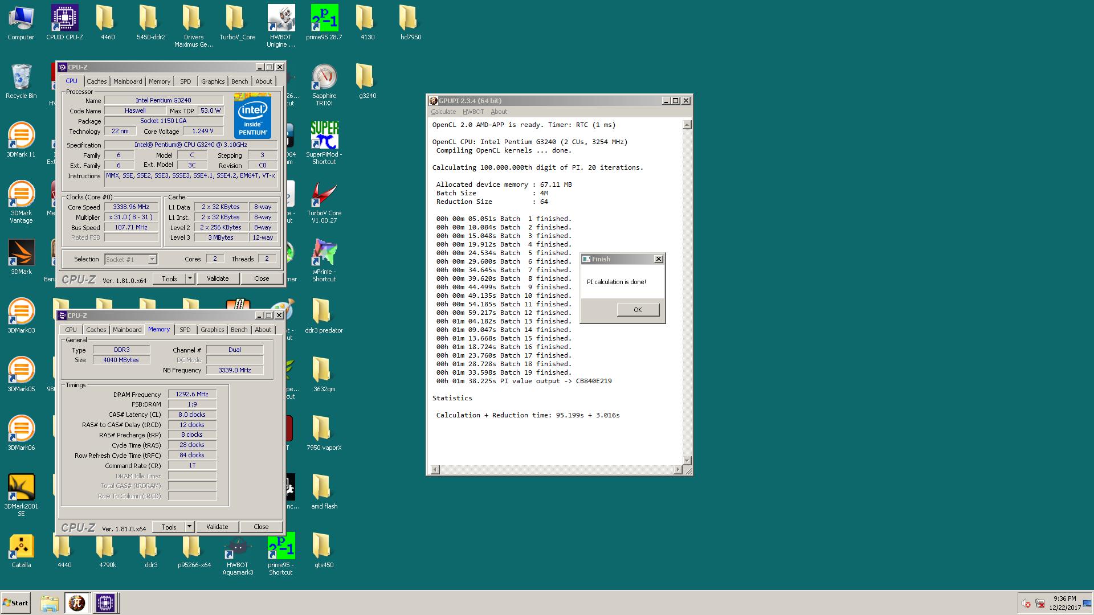Viewport: 1094px width, 615px height.
Task: Click GPUPI vertical scrollbar up arrow
Action: (687, 125)
